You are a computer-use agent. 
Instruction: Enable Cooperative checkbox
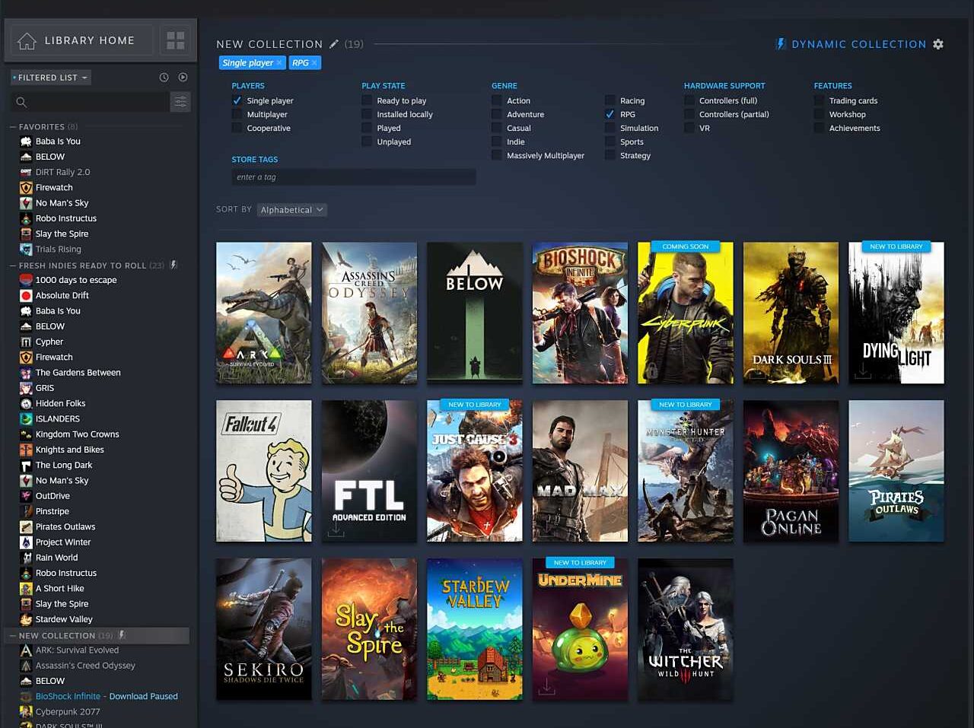237,128
